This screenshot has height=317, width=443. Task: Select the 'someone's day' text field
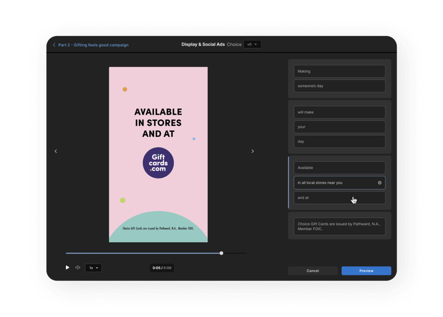pyautogui.click(x=339, y=86)
